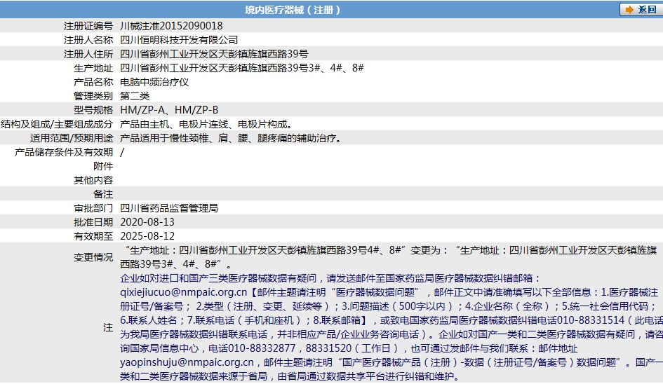Click the header title 境内医疗器械（注册）

coord(292,9)
